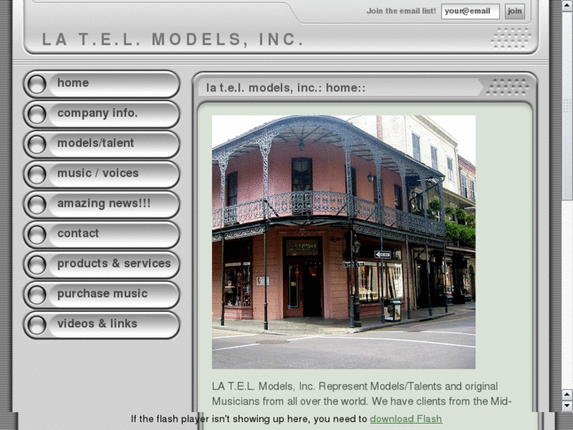Click the round indicator beside home
573x430 pixels.
[37, 84]
